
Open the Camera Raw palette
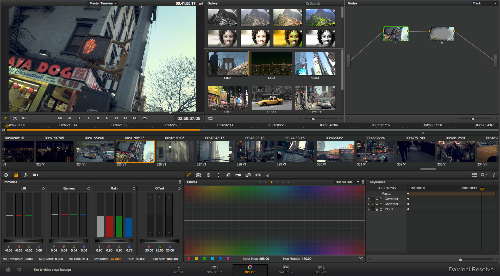[35, 175]
